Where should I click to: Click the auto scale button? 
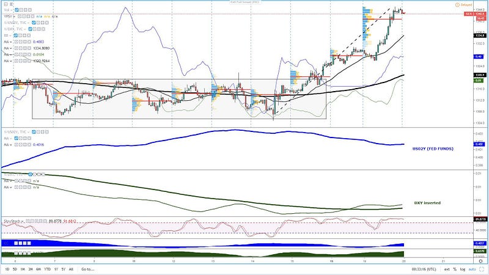(x=472, y=269)
